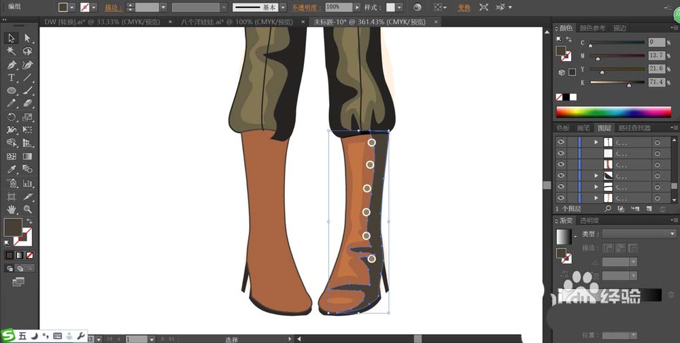Switch to the 八个洋娃娃.ai document tab

[237, 22]
